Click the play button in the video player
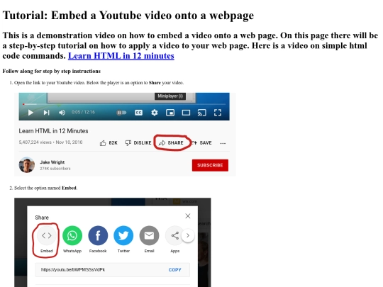Image resolution: width=383 pixels, height=287 pixels. tap(30, 113)
